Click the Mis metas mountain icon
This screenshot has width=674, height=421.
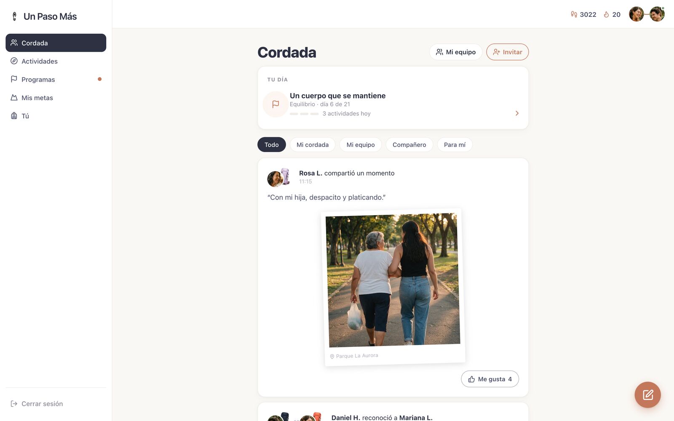14,98
